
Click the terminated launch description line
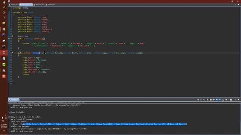pyautogui.click(x=46, y=102)
